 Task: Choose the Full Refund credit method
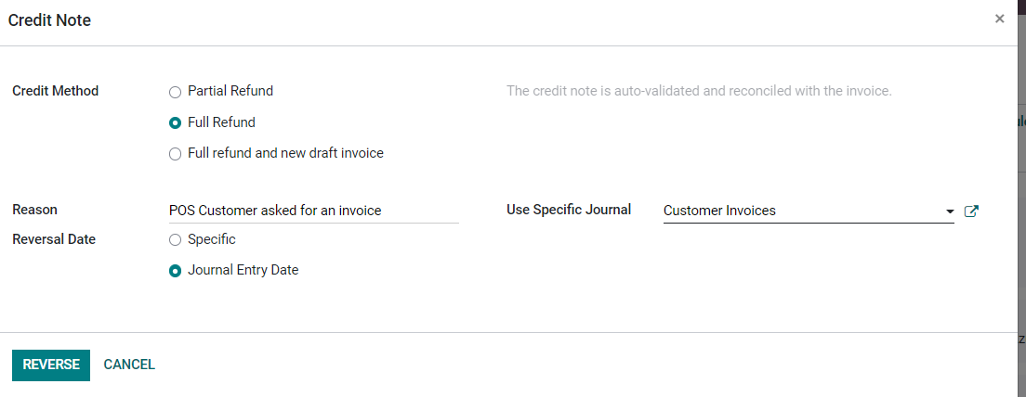click(175, 122)
